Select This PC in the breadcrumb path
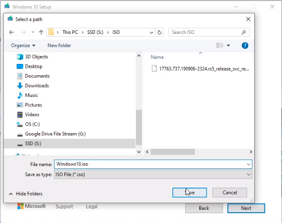282x223 pixels. (x=70, y=32)
